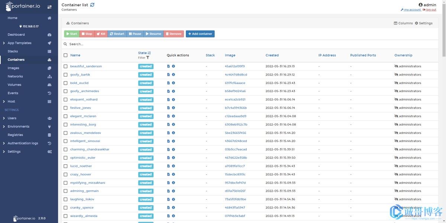
Task: Open logs icon for beautiful_sanderson container
Action: pyautogui.click(x=168, y=66)
